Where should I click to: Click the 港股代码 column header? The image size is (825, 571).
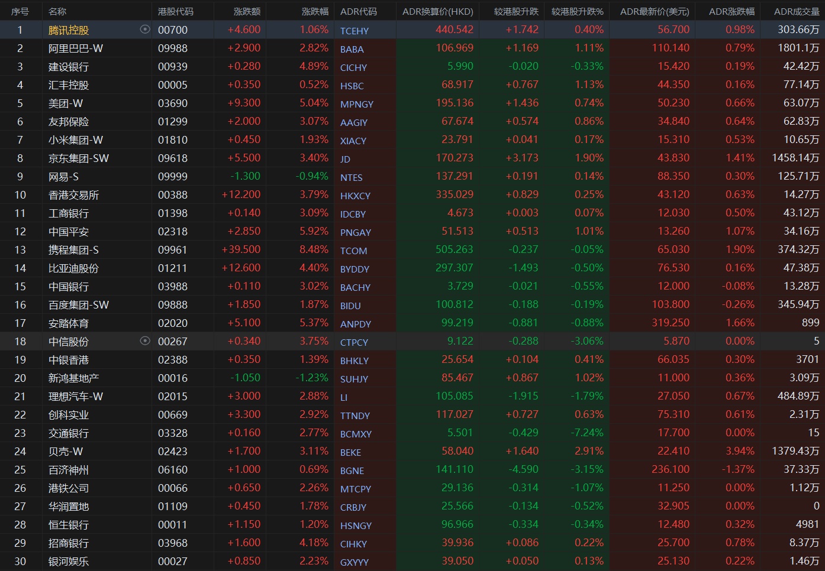coord(175,11)
